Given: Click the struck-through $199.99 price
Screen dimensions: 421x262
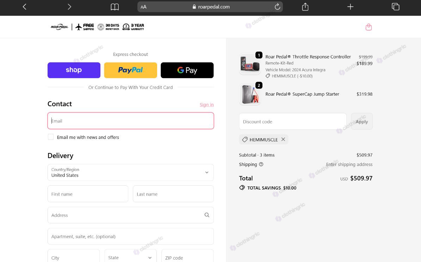Looking at the screenshot, I should (x=366, y=57).
